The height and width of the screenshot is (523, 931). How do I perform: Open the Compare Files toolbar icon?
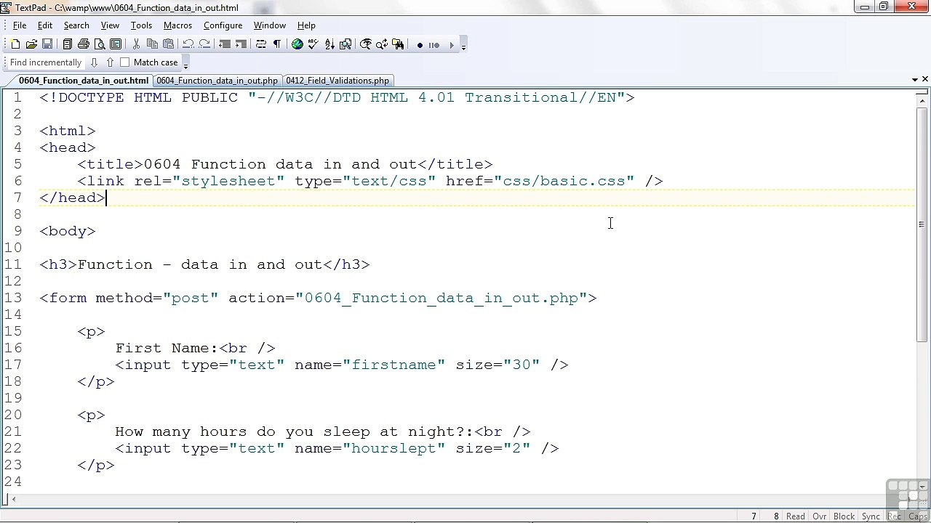(345, 44)
